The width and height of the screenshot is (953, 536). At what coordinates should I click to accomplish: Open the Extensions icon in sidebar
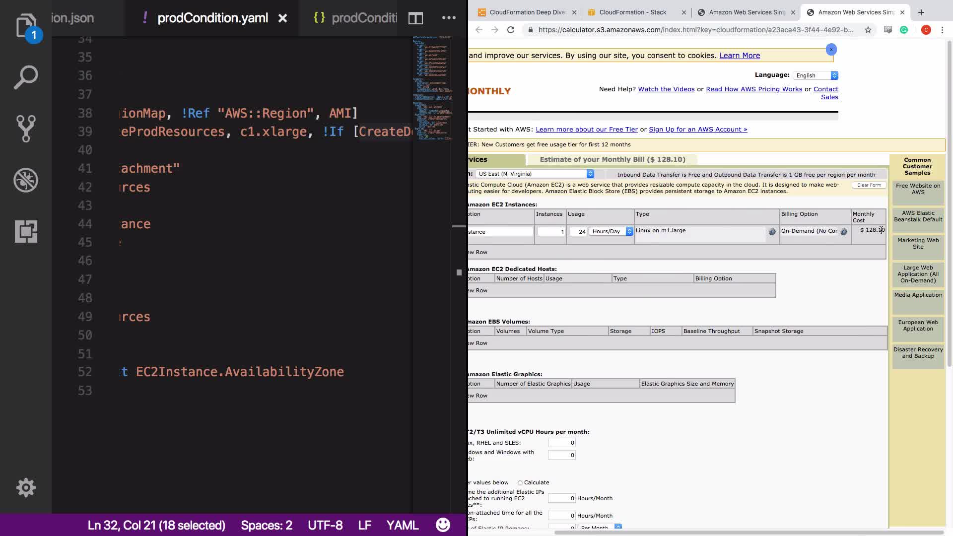coord(26,231)
